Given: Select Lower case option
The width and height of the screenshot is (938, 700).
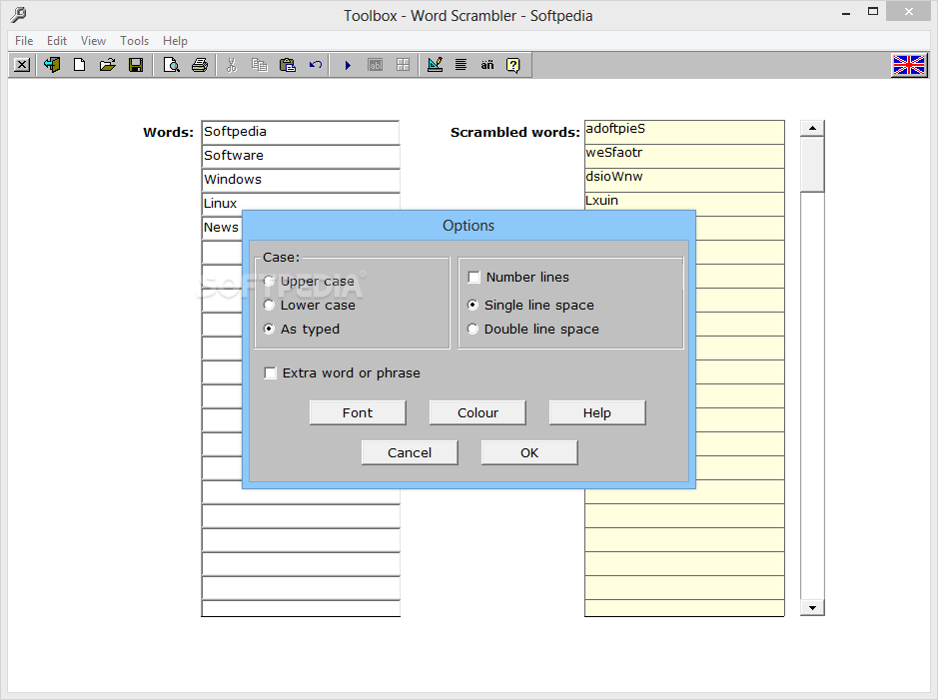Looking at the screenshot, I should click(x=310, y=305).
